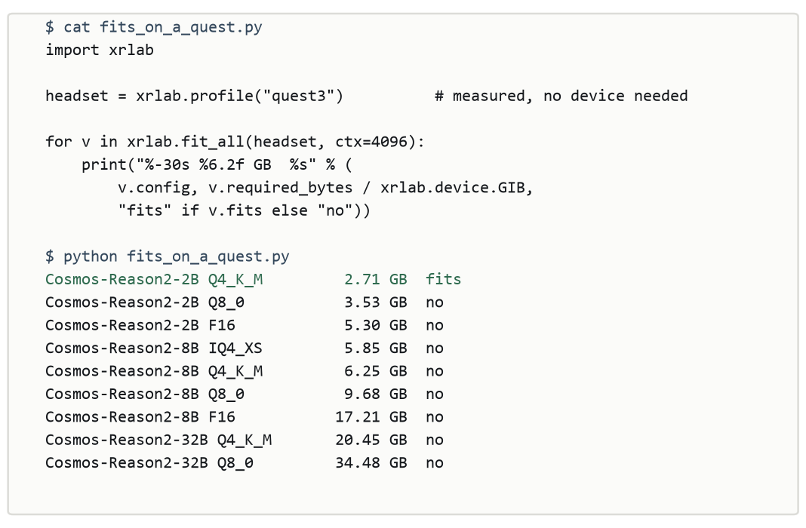806x528 pixels.
Task: Click the '9.68 GB' size value
Action: [x=376, y=394]
